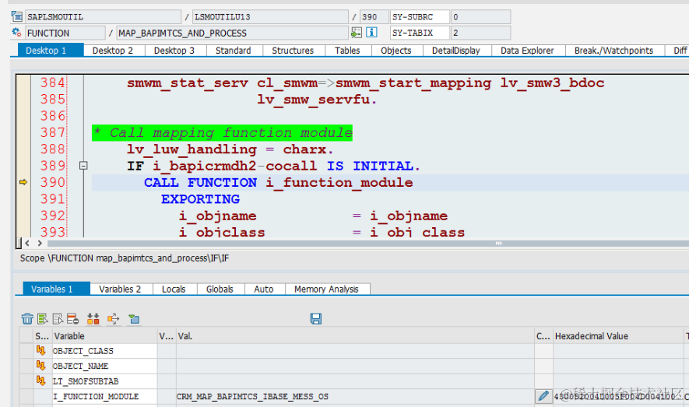Click the orange export arrow icon
Viewport: 689px width, 407px height.
point(114,319)
